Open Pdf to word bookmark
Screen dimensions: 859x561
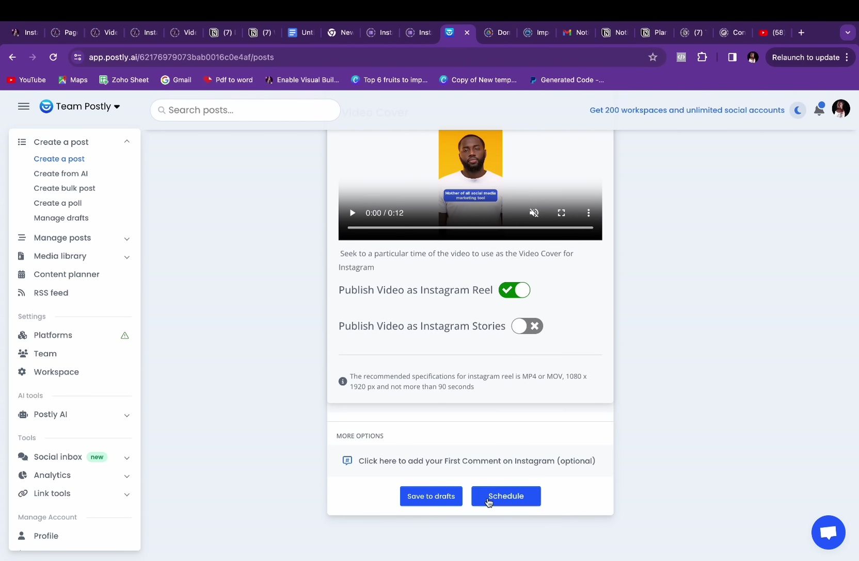click(228, 80)
